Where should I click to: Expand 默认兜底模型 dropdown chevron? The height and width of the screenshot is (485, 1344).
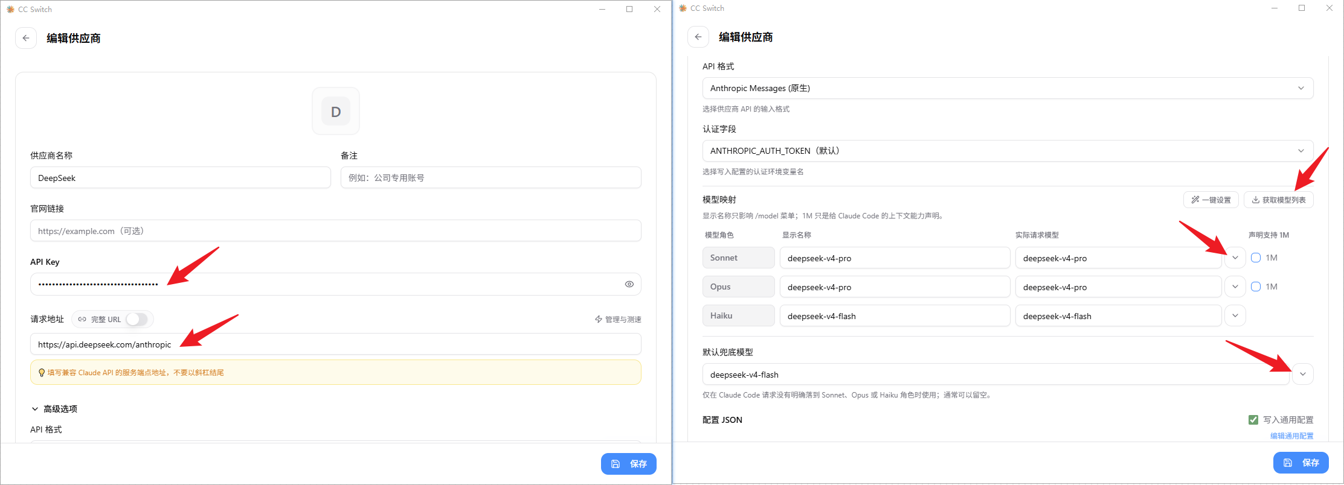(x=1303, y=374)
